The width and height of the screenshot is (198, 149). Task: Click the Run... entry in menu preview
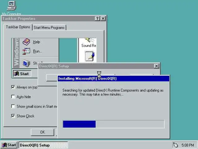pyautogui.click(x=37, y=51)
